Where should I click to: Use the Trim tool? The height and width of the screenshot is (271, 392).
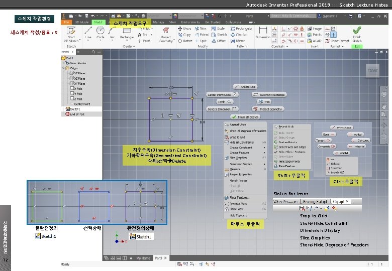pos(201,29)
